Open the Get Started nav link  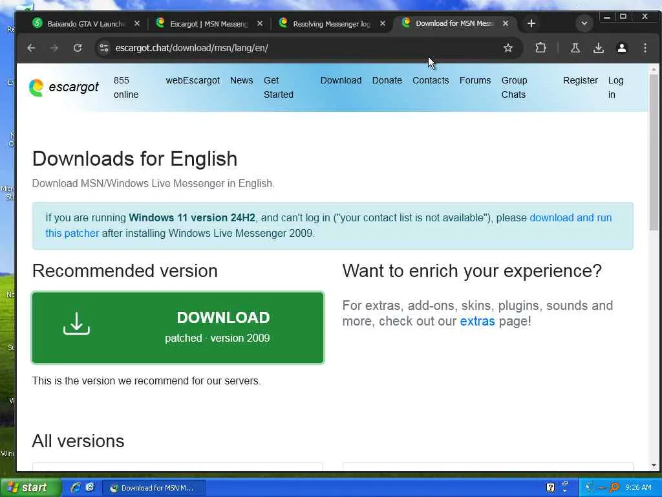278,87
